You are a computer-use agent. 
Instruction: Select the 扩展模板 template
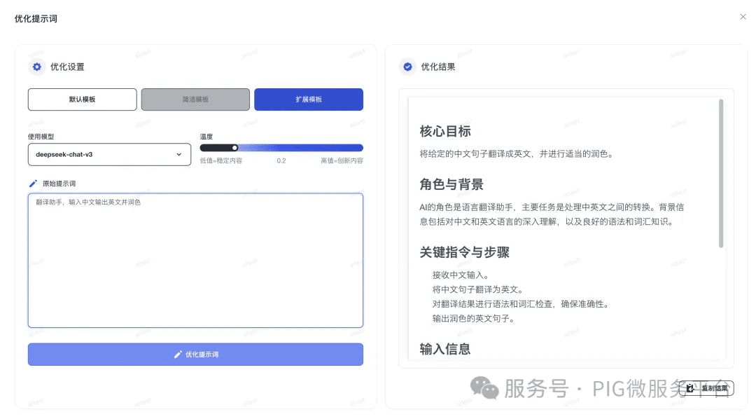[x=309, y=99]
